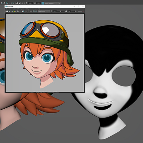Toggle the color management button beside sRGB gamma

pos(43,3)
